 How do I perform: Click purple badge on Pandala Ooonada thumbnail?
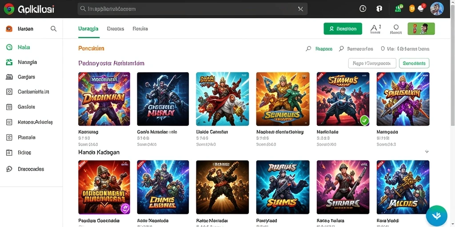tap(125, 208)
